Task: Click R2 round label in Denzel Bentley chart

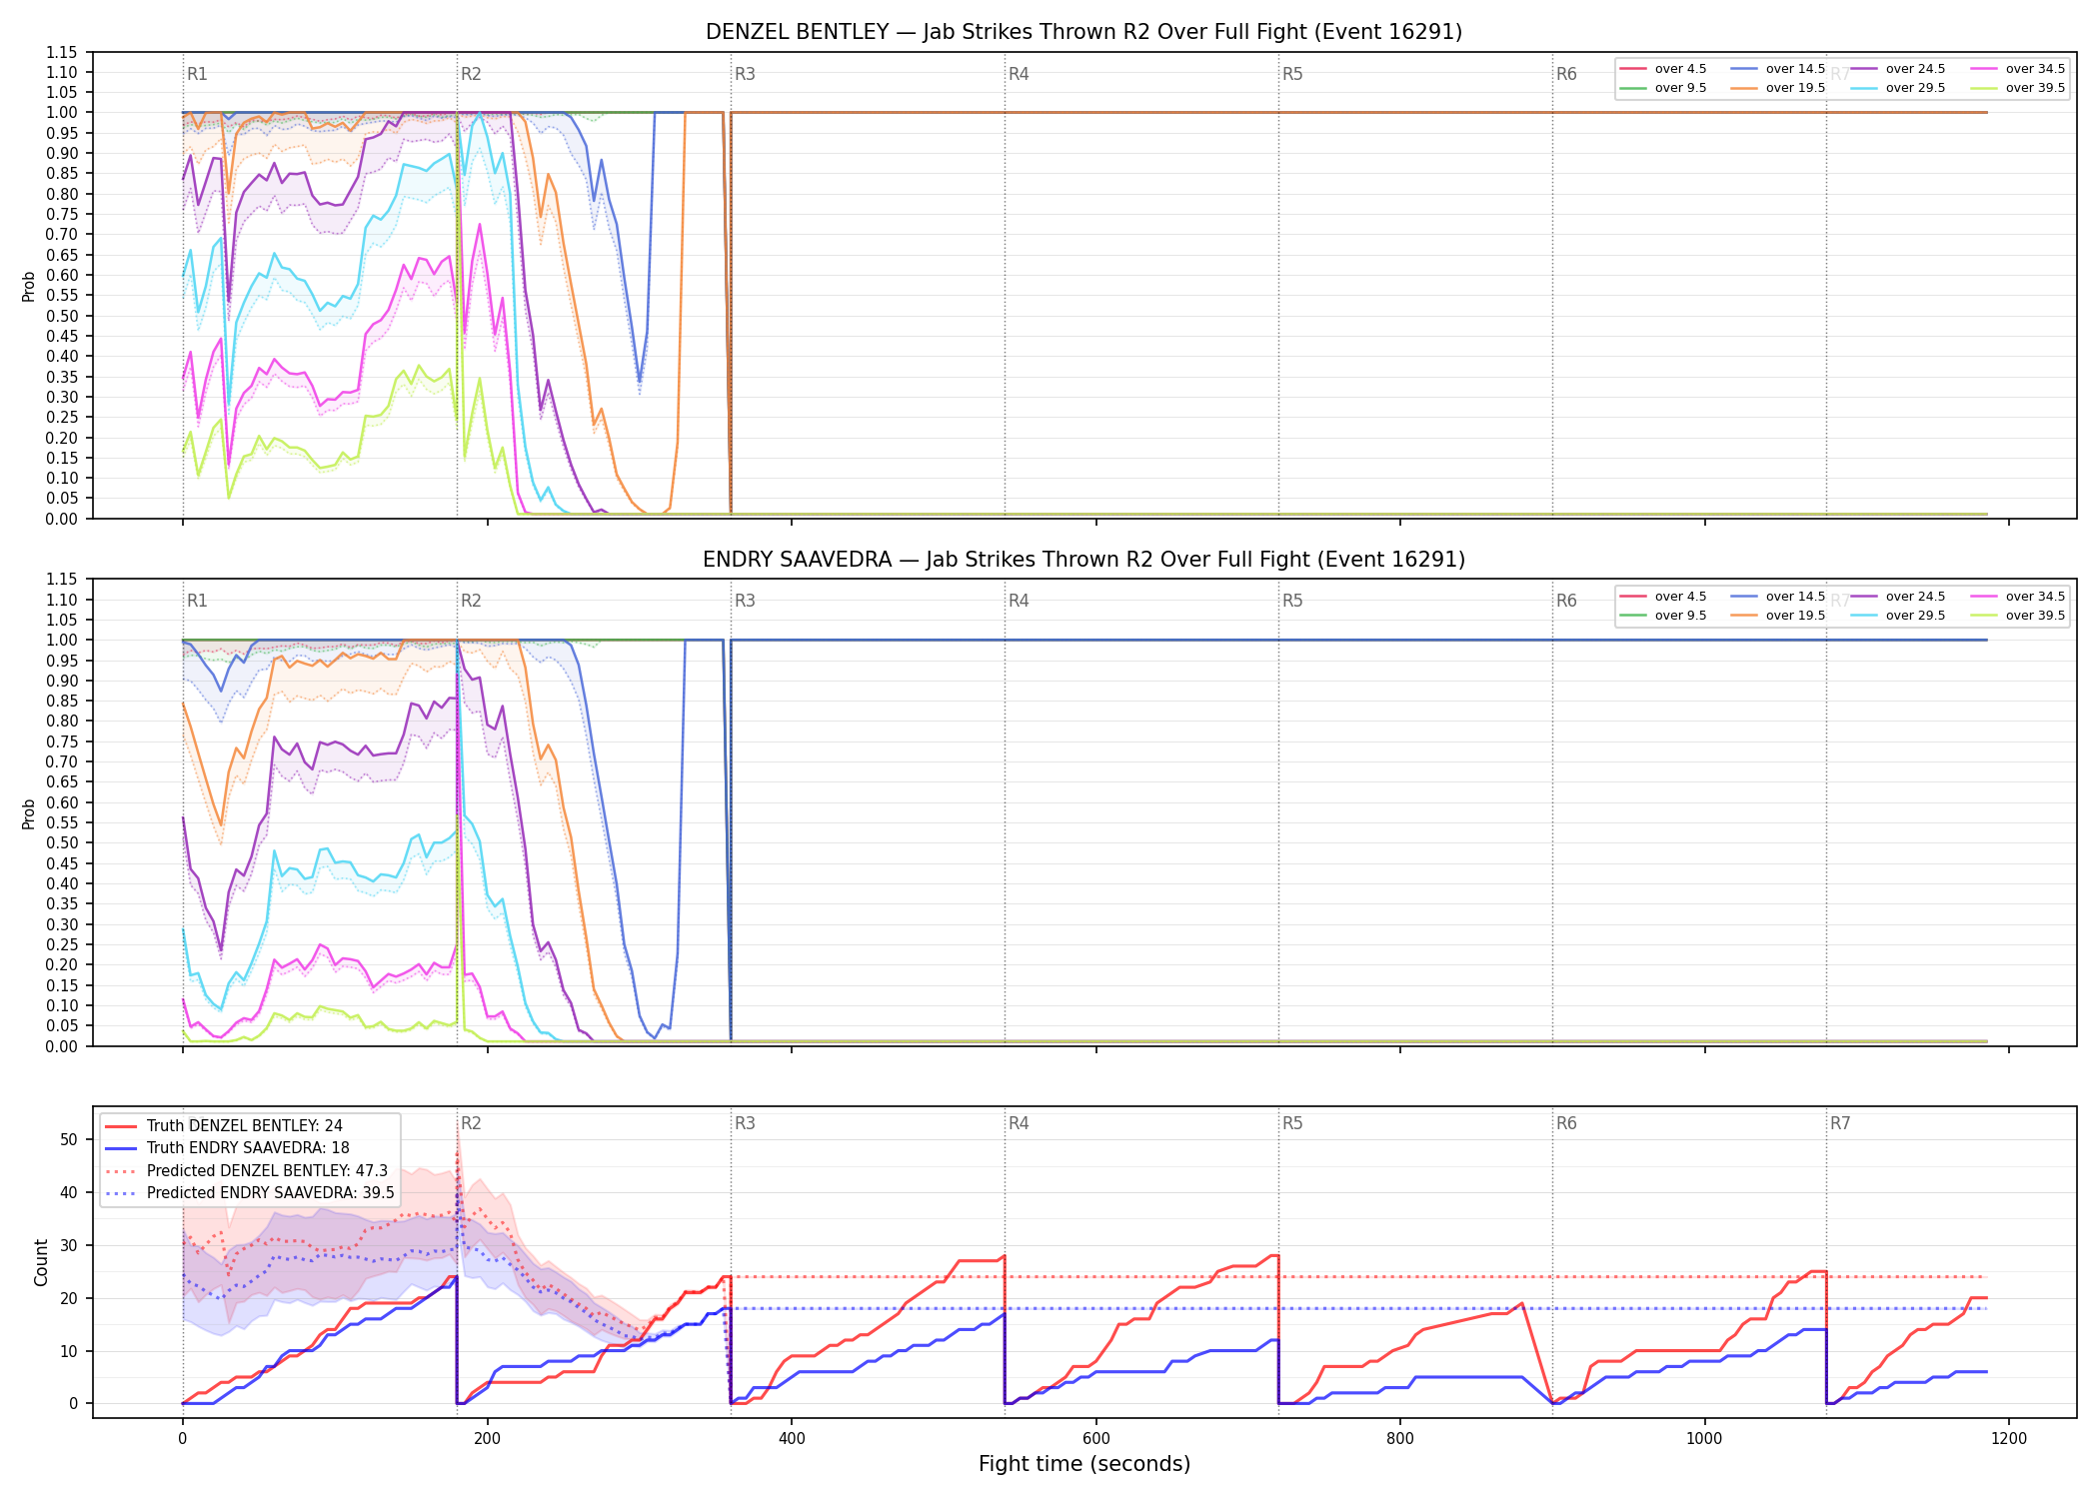Action: 471,74
